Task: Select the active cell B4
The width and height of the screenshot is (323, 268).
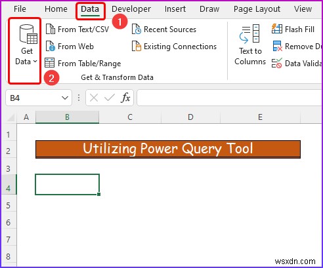Action: [67, 184]
